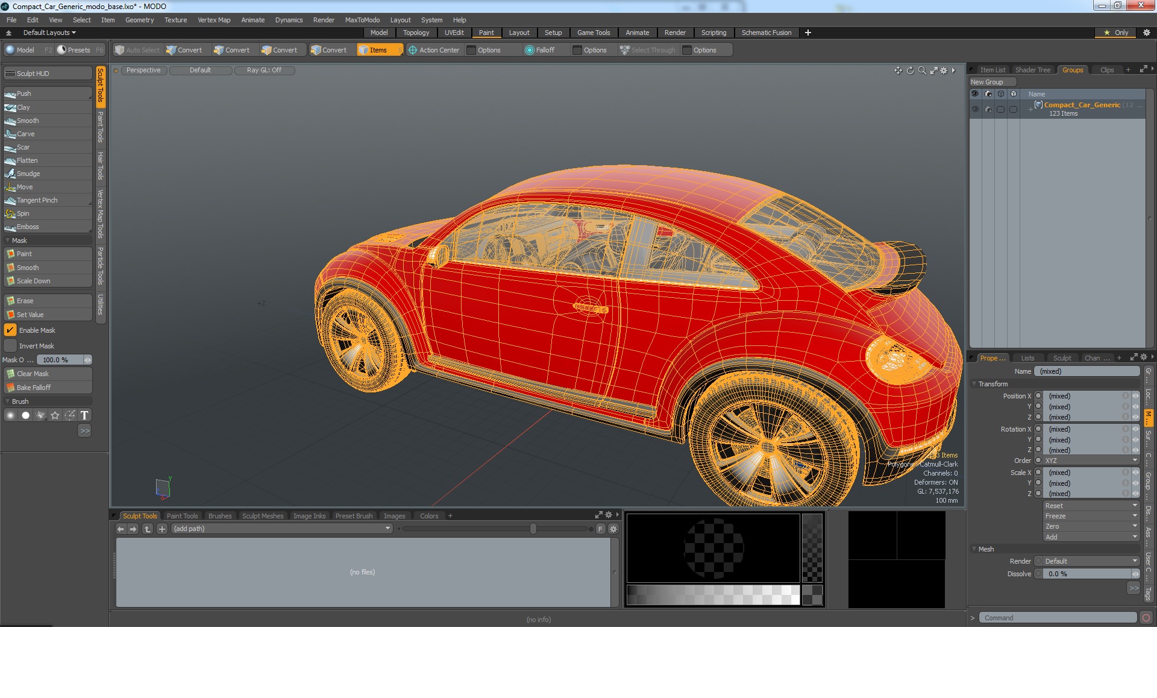Viewport: 1157px width, 698px height.
Task: Toggle Auto Select mode
Action: (x=137, y=50)
